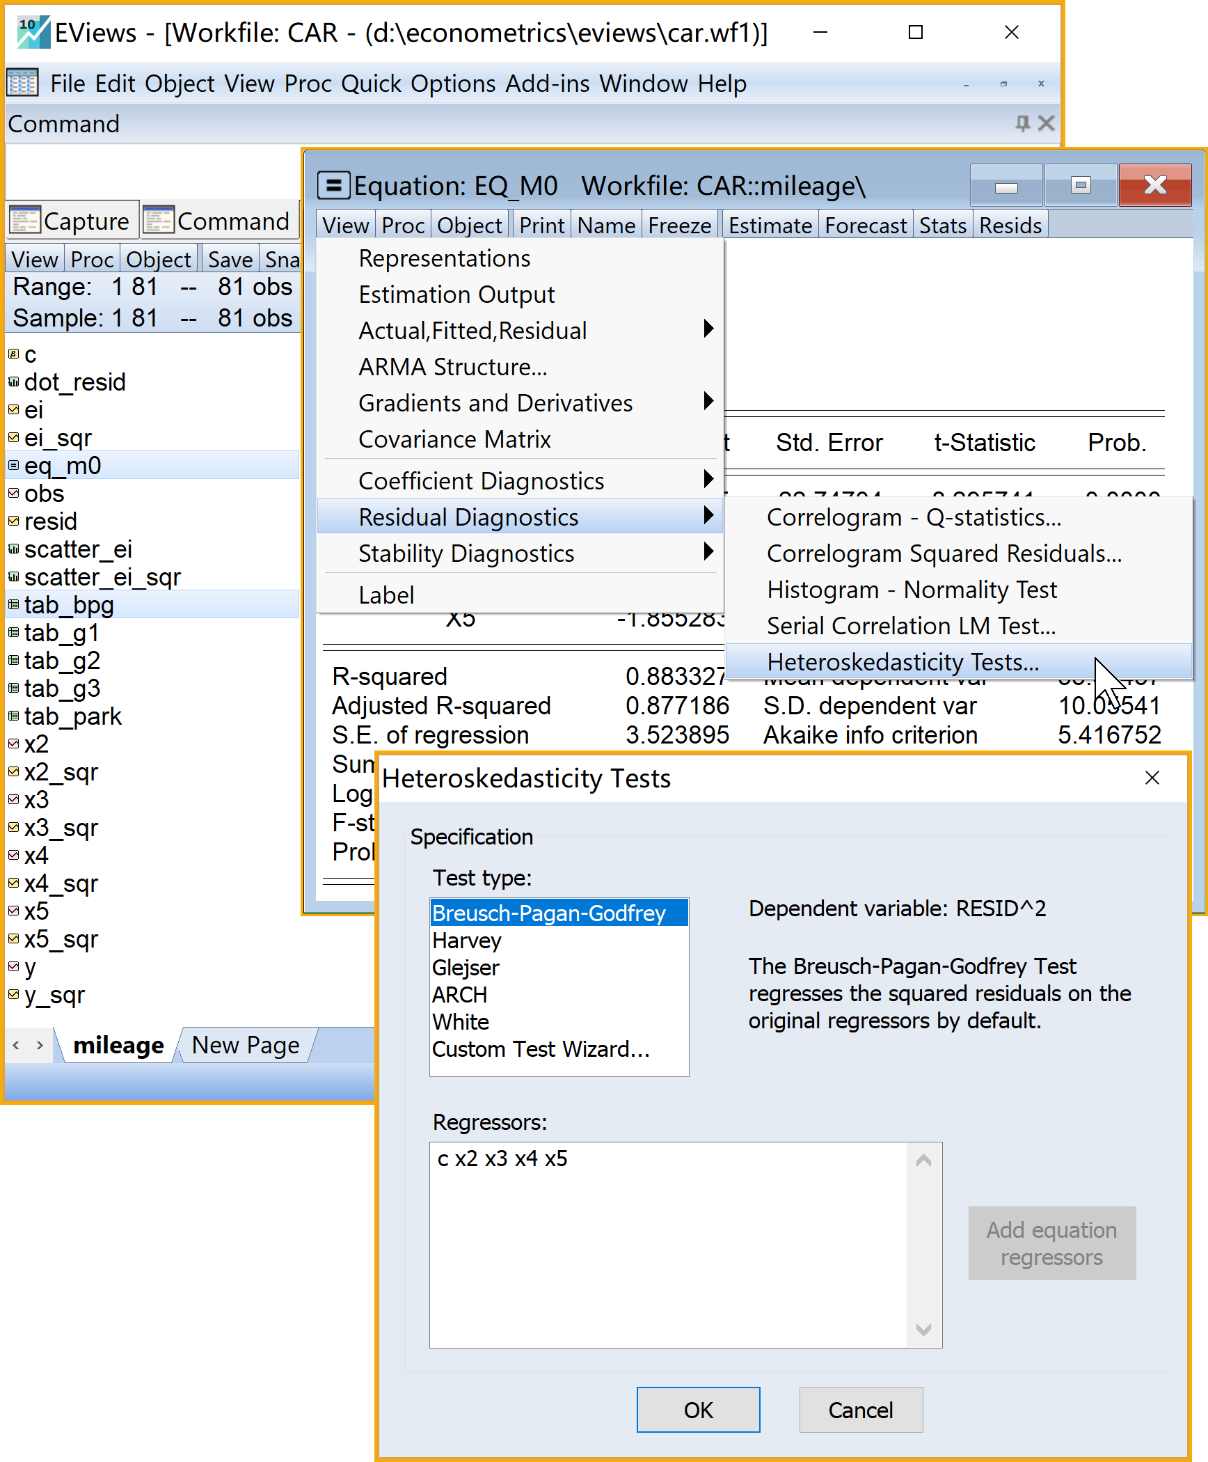The height and width of the screenshot is (1462, 1208).
Task: Click the scatter_ei graph object icon
Action: [x=13, y=549]
